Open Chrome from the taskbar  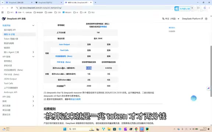pos(136,129)
